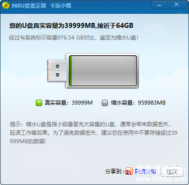This screenshot has height=185, width=189.
Task: Click the 真实容量为39999MB heading
Action: [71, 26]
